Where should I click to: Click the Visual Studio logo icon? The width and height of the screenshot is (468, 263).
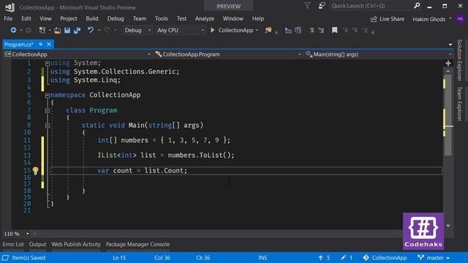(x=10, y=7)
